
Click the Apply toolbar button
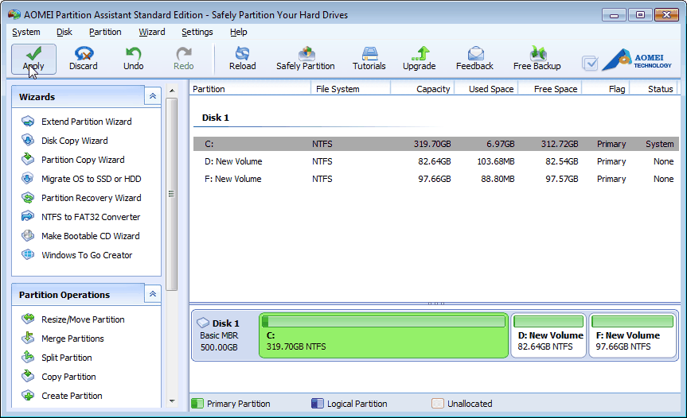[x=33, y=59]
